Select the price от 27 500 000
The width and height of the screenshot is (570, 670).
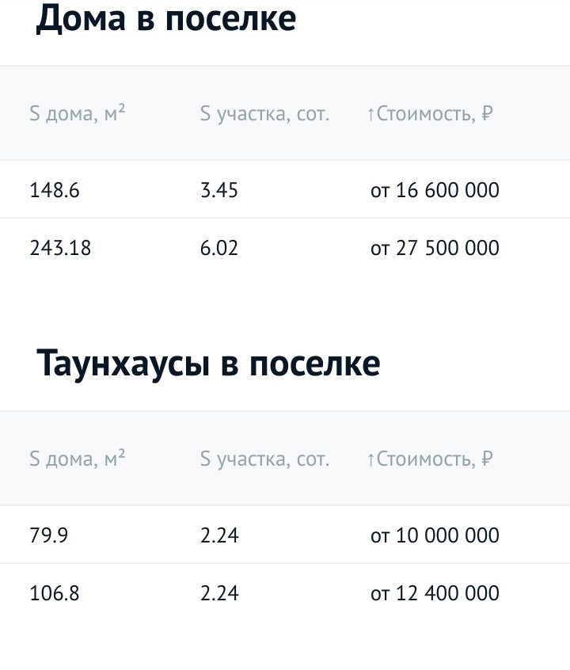(x=435, y=248)
